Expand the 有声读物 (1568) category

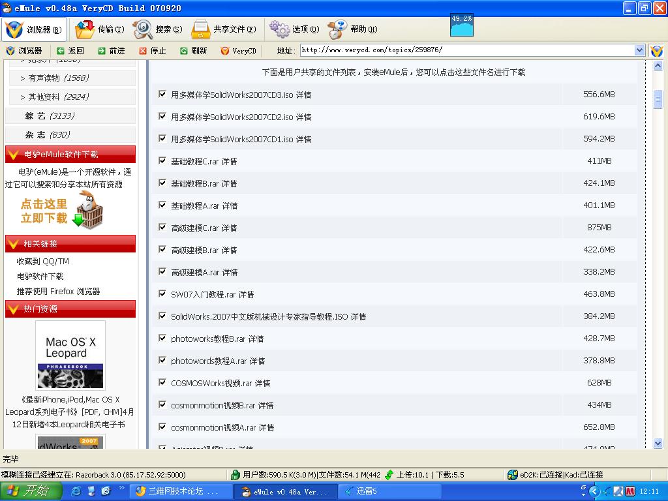[72, 78]
